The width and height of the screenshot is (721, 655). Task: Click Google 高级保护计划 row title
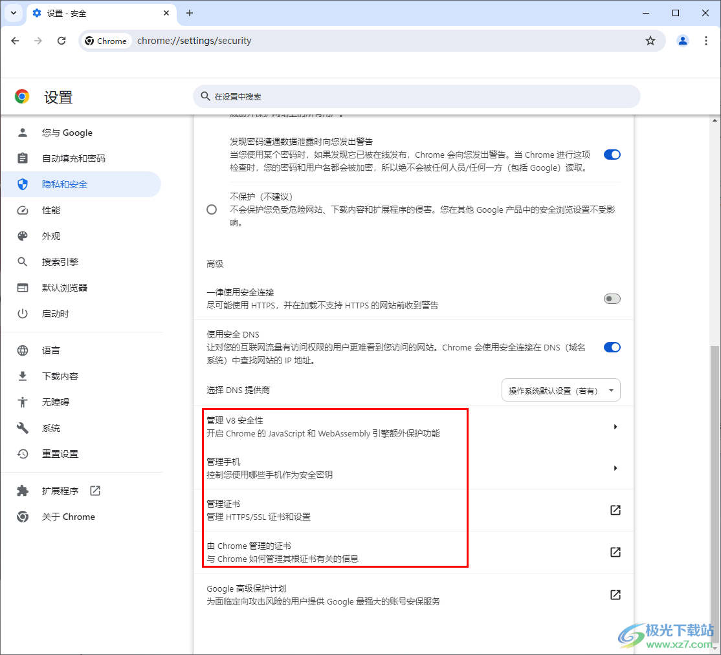coord(247,588)
